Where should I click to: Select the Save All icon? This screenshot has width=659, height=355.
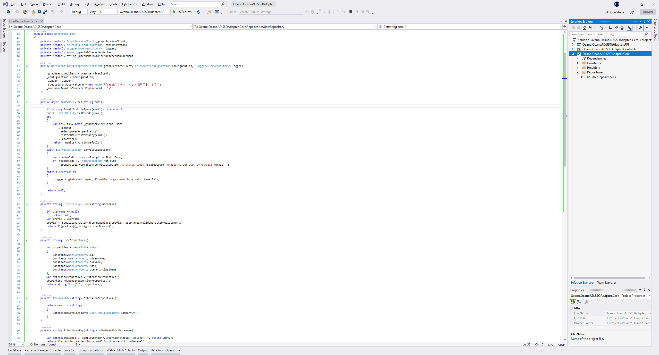point(45,12)
